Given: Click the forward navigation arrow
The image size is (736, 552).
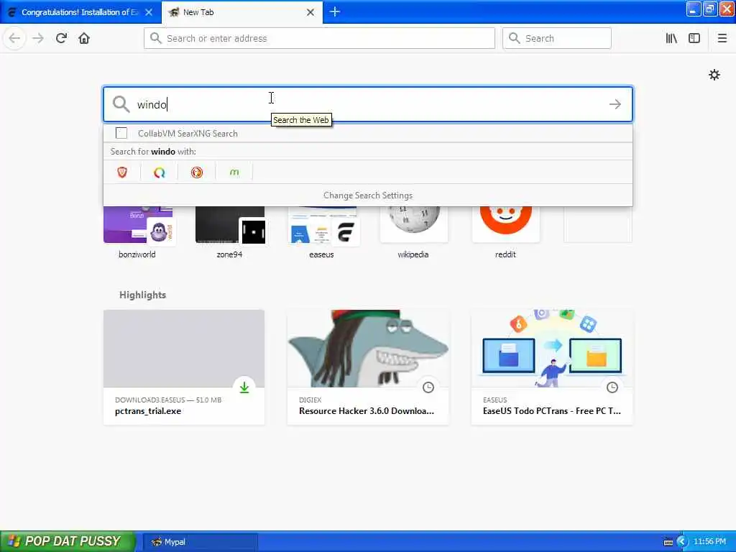Looking at the screenshot, I should (38, 39).
